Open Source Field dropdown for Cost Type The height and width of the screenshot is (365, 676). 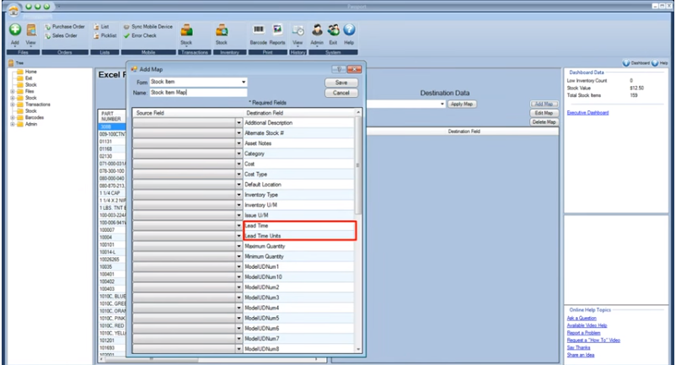coord(239,174)
